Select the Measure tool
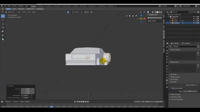This screenshot has height=112, width=200. [3, 39]
